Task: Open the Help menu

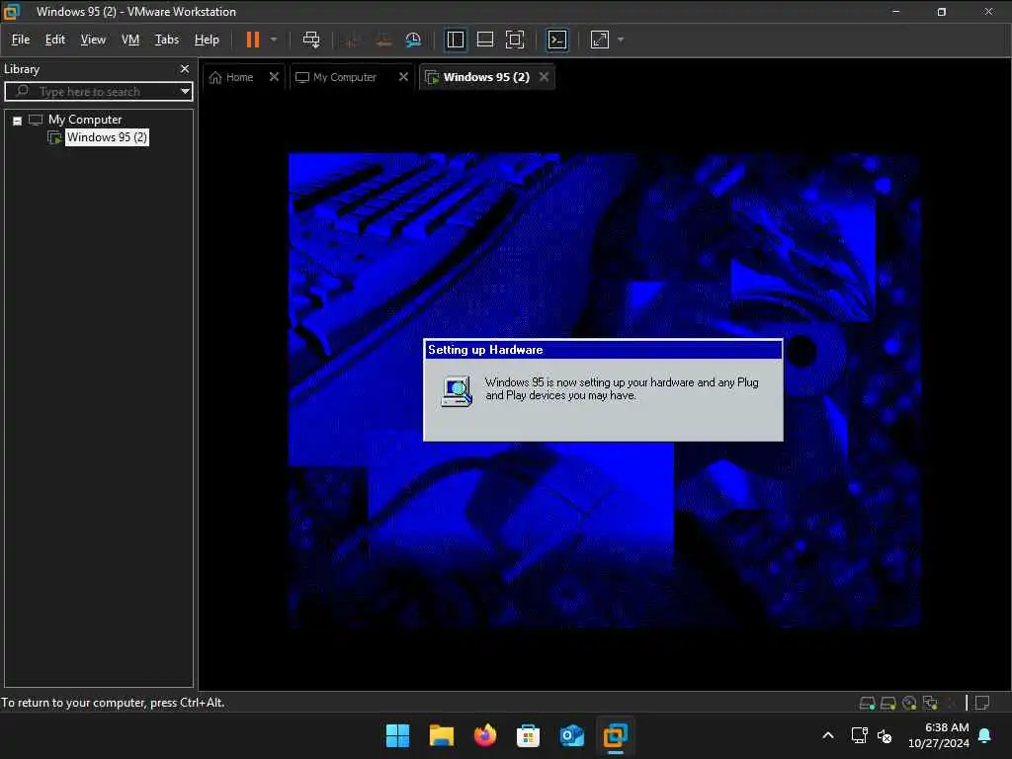Action: click(207, 40)
